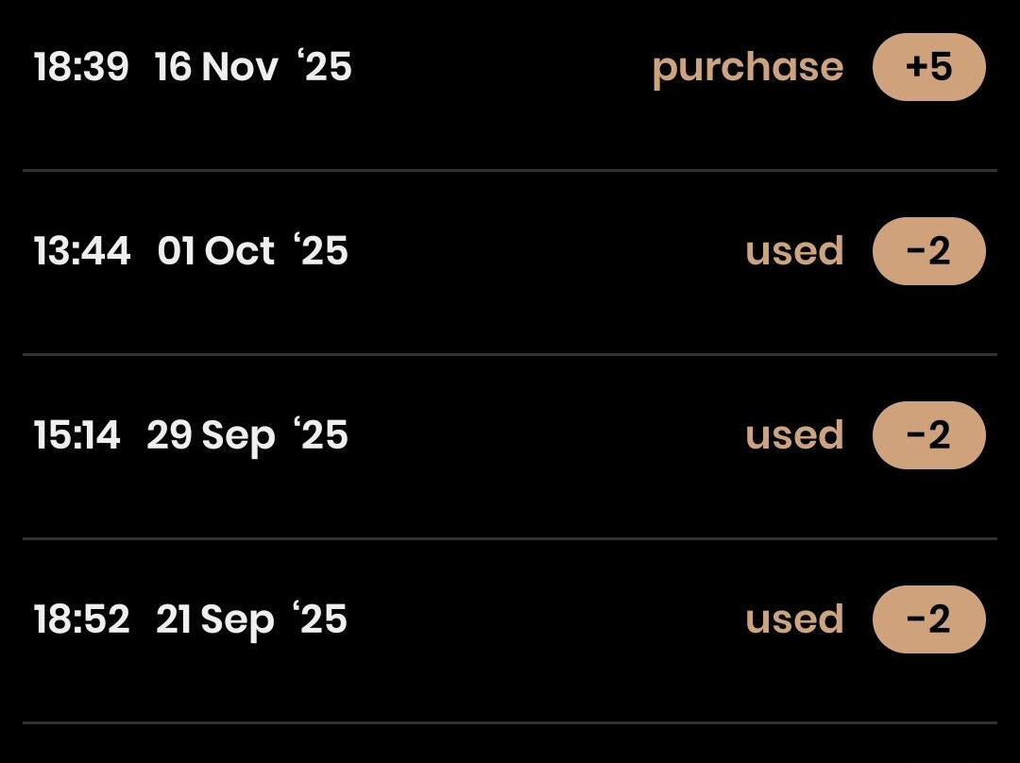Click the 18:52 timestamp

point(82,619)
